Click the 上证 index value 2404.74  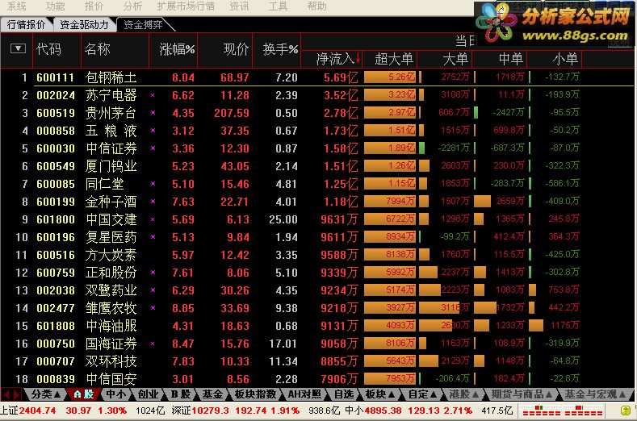pos(37,411)
